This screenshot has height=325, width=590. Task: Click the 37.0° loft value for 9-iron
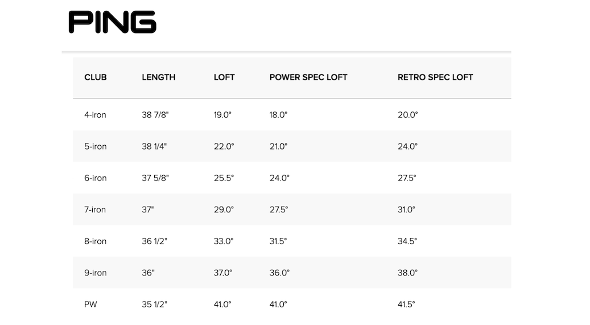[223, 273]
